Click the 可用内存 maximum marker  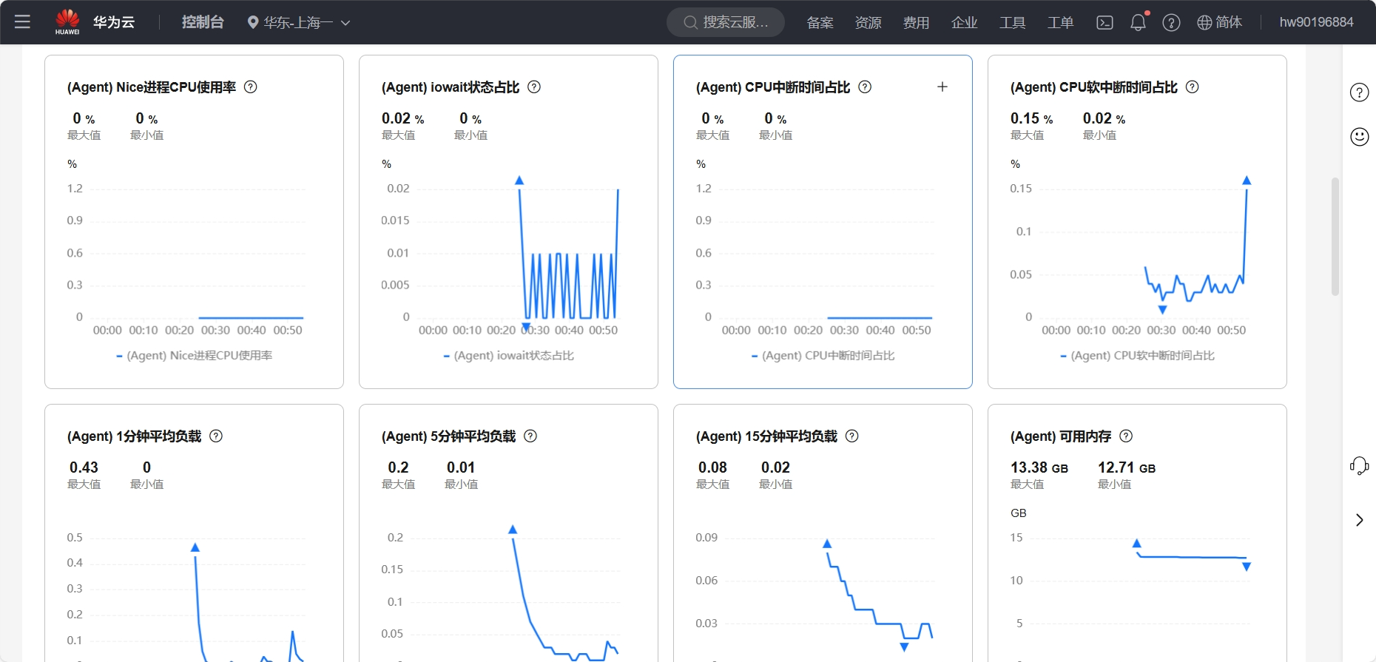pos(1137,544)
